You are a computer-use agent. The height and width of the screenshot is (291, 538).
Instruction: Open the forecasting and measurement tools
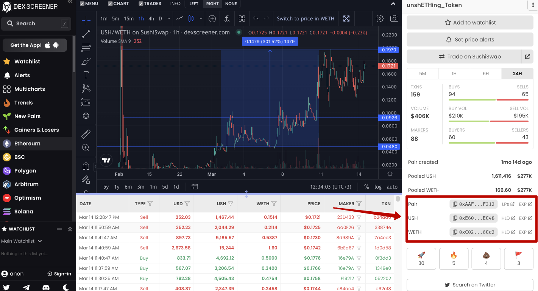click(x=86, y=102)
